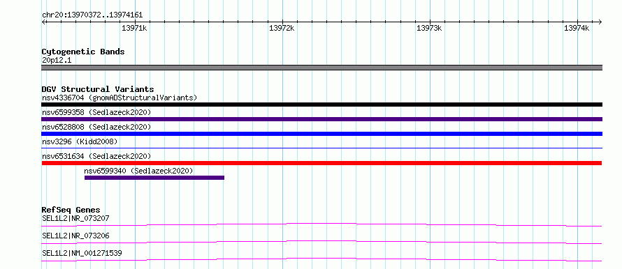This screenshot has width=622, height=269.
Task: Click the chr20:13970372..13974161 coordinate label
Action: click(x=92, y=15)
